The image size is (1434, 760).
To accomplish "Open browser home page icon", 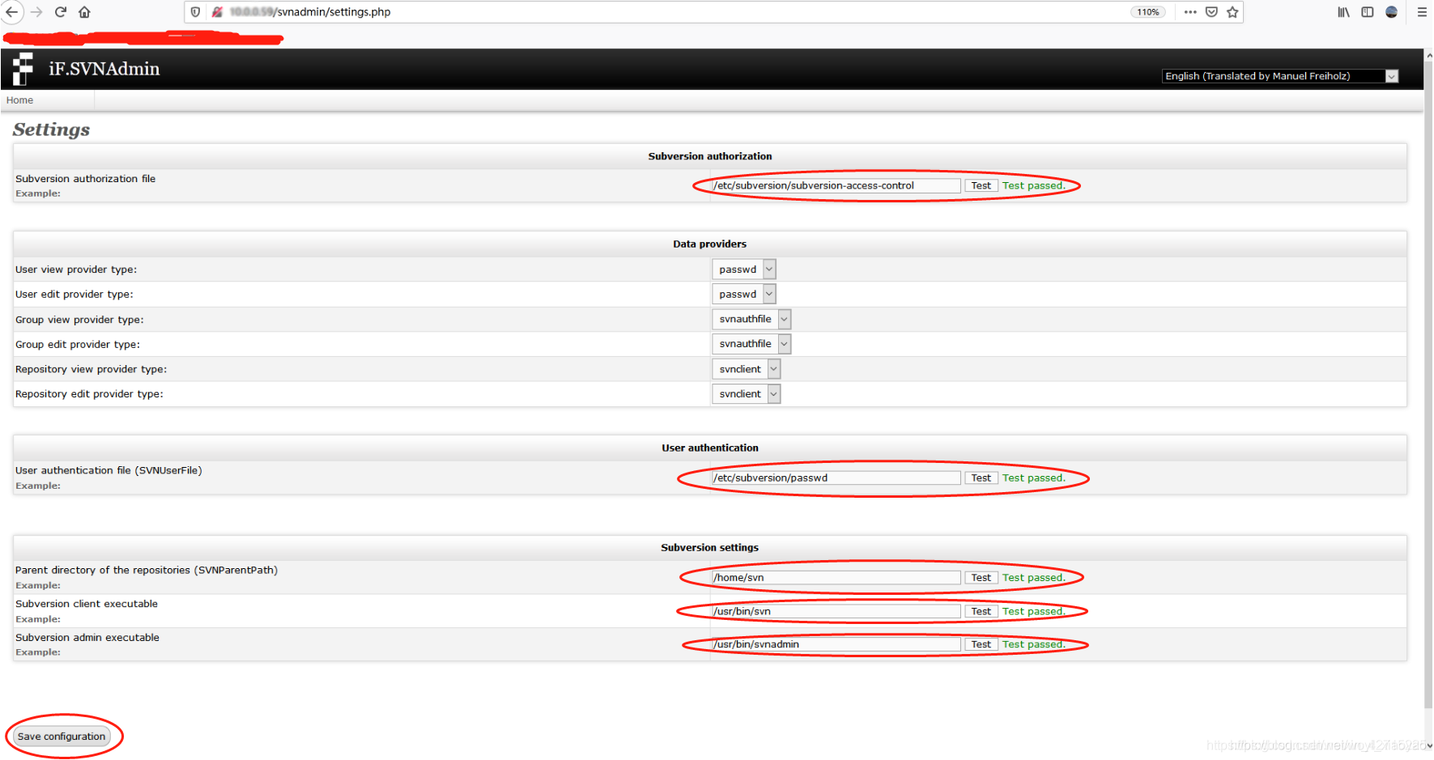I will tap(84, 11).
